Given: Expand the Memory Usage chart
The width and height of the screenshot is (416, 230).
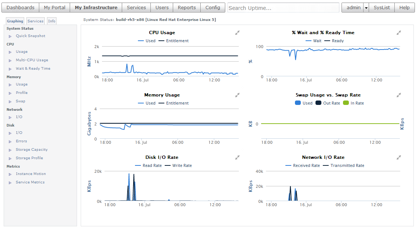Looking at the screenshot, I should point(237,95).
